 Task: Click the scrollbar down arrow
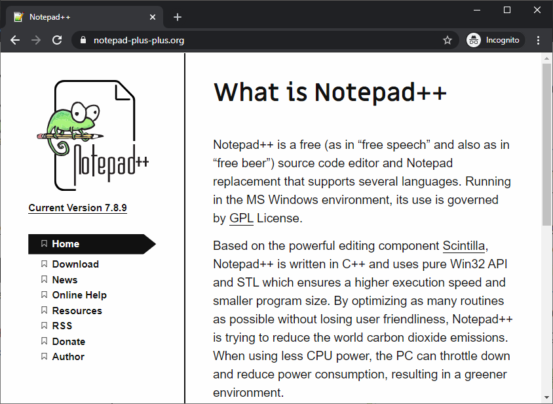pos(546,397)
